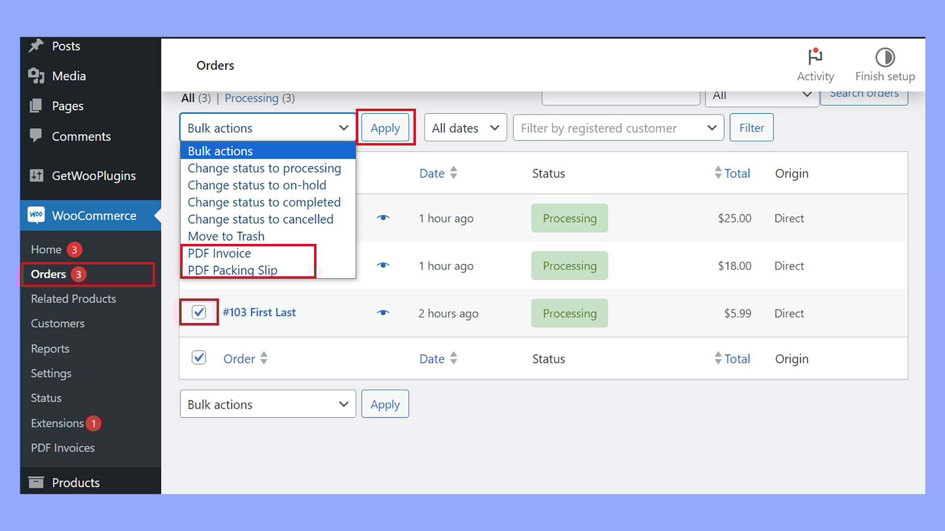Choose Change status to completed option
The image size is (945, 531).
tap(264, 202)
